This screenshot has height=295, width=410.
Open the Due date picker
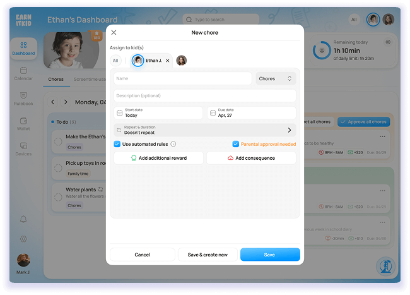point(251,113)
